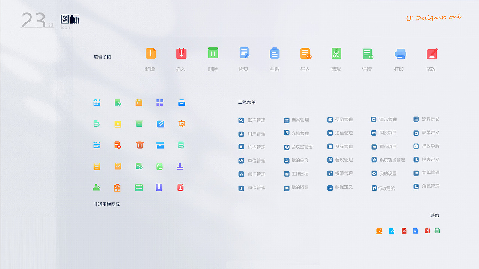Open the 固投项目 menu item
The width and height of the screenshot is (479, 269).
384,133
